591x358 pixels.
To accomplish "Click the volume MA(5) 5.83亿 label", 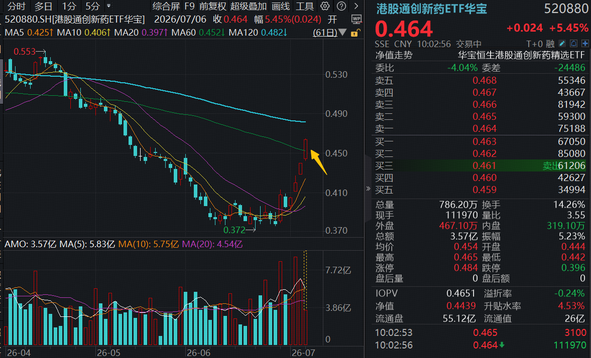I will point(87,244).
